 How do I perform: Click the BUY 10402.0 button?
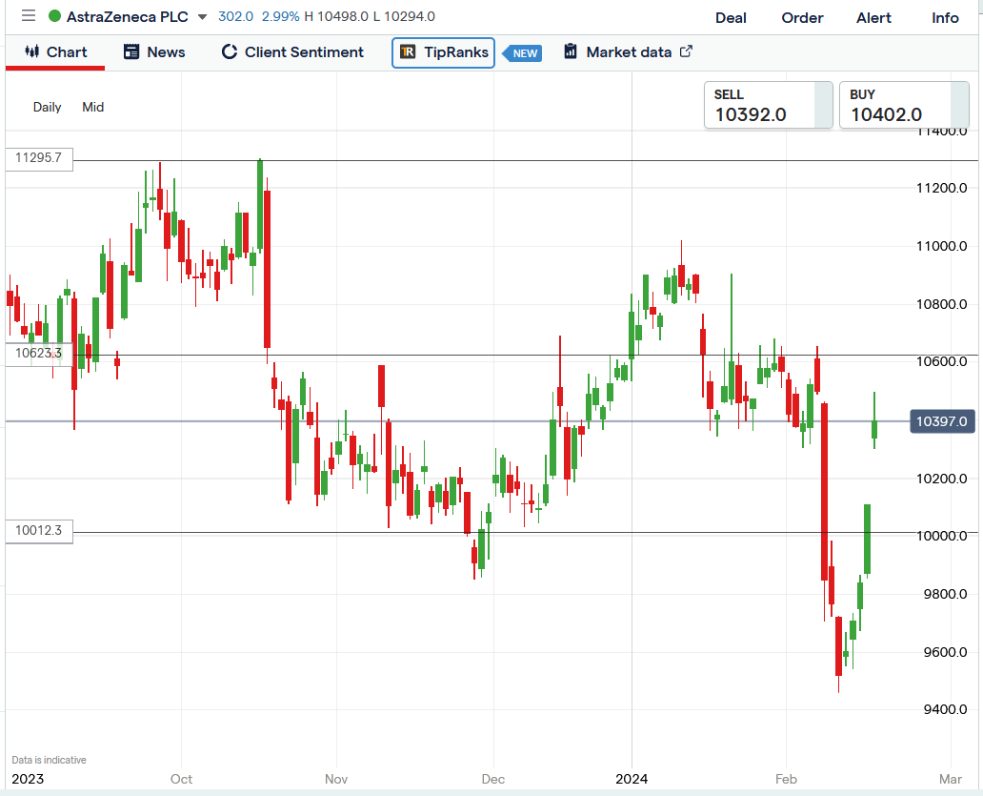point(904,105)
